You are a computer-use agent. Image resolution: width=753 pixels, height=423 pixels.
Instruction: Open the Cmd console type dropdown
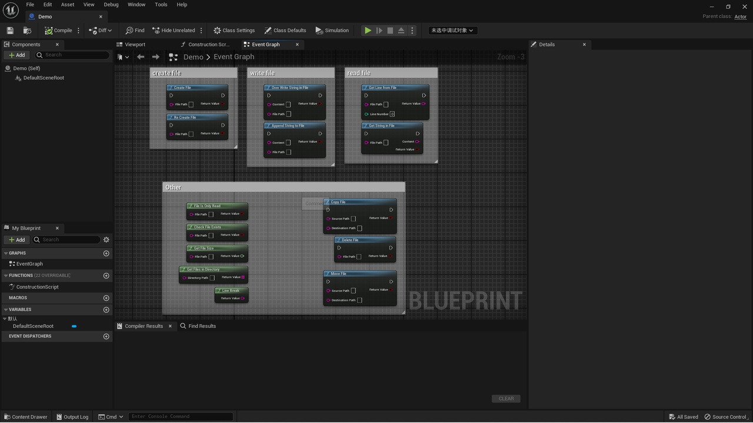pyautogui.click(x=111, y=417)
